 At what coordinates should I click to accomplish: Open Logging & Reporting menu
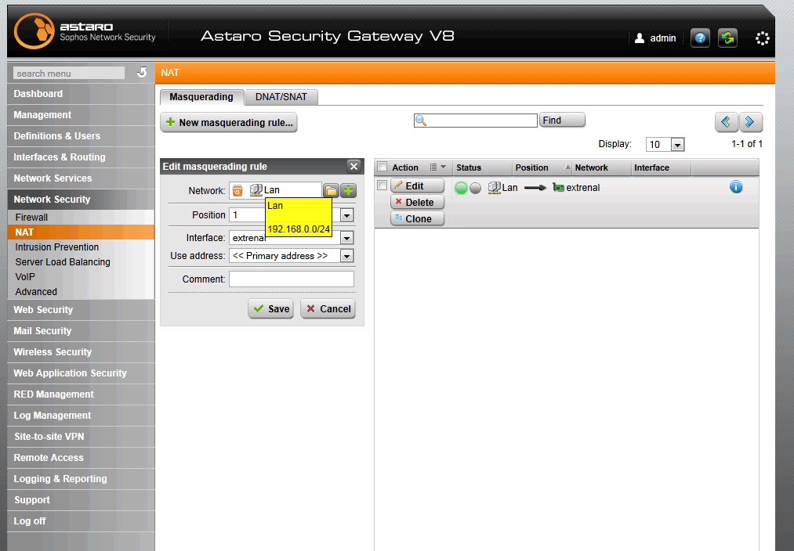tap(81, 479)
